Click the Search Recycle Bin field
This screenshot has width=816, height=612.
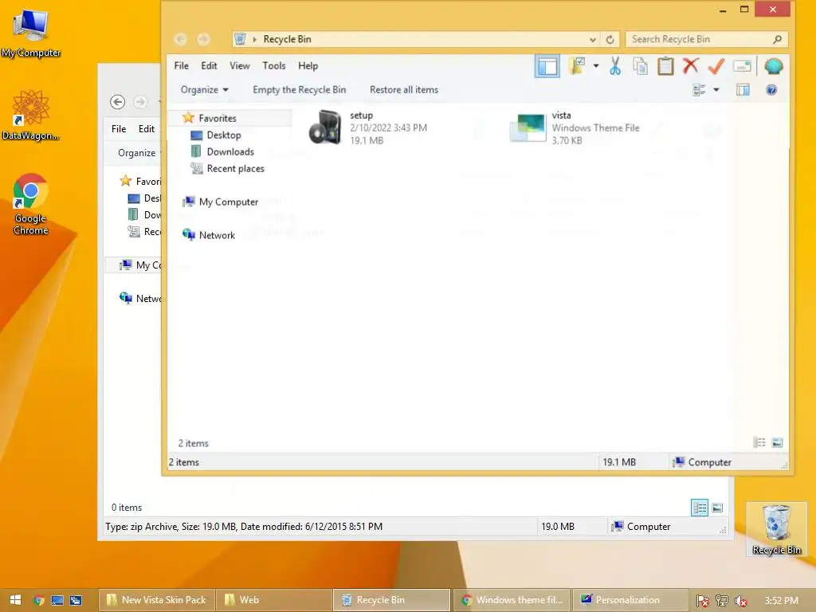pyautogui.click(x=706, y=39)
